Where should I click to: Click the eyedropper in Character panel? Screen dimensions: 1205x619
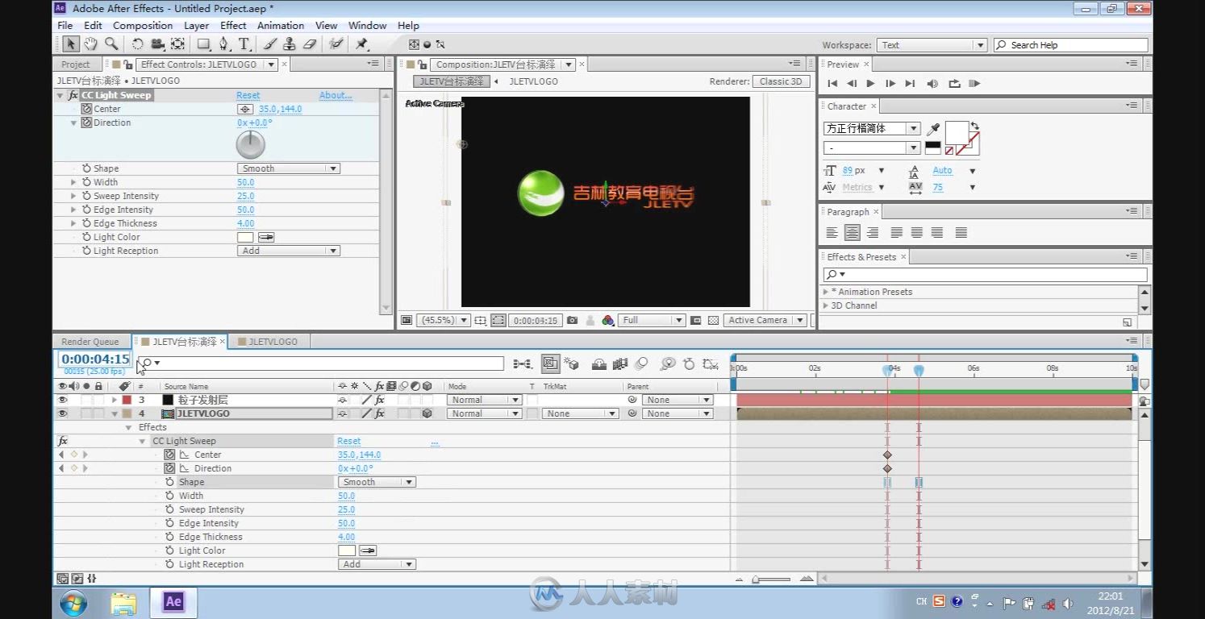click(934, 129)
